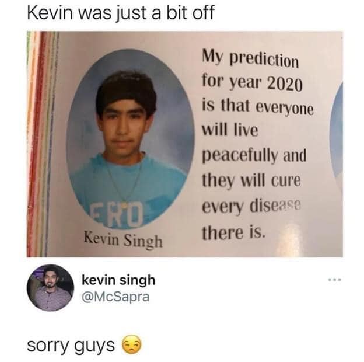Click the 'Kevin was just a bit off' title
Screen dimensions: 364x362
(121, 13)
